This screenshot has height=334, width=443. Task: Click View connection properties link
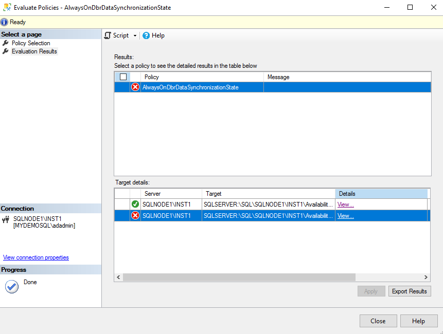[x=36, y=257]
